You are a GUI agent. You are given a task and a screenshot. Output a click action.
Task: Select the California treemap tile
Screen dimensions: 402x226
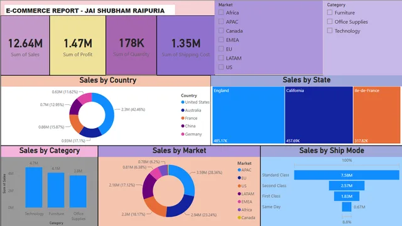click(x=318, y=115)
